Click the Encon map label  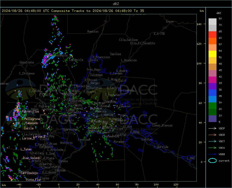click(x=170, y=21)
